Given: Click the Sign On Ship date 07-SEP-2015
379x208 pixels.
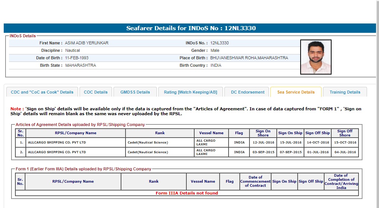Looking at the screenshot, I should (x=290, y=152).
